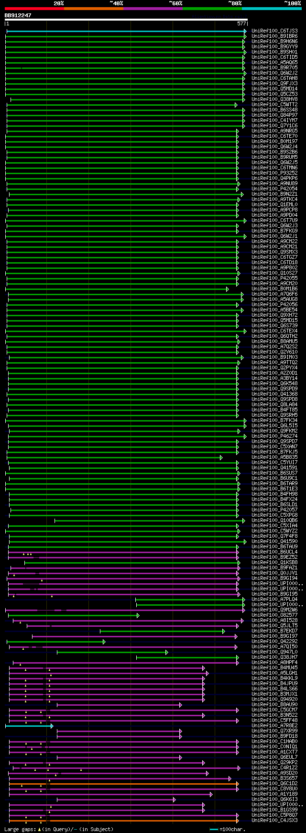Viewport: 306px width, 833px height.
Task: Open hit UniRef100_A5AQ65
Action: pos(274,63)
